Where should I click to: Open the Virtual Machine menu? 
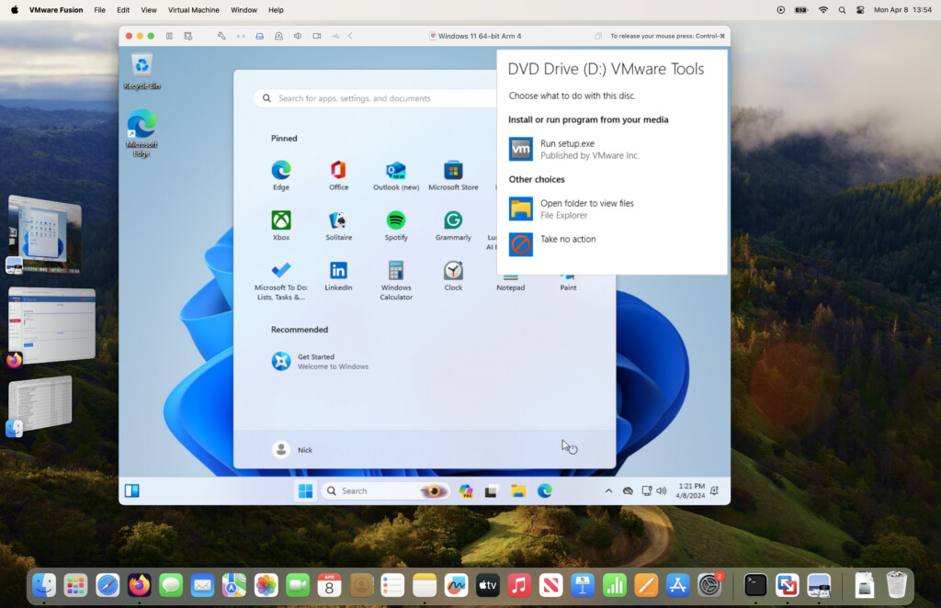(193, 10)
